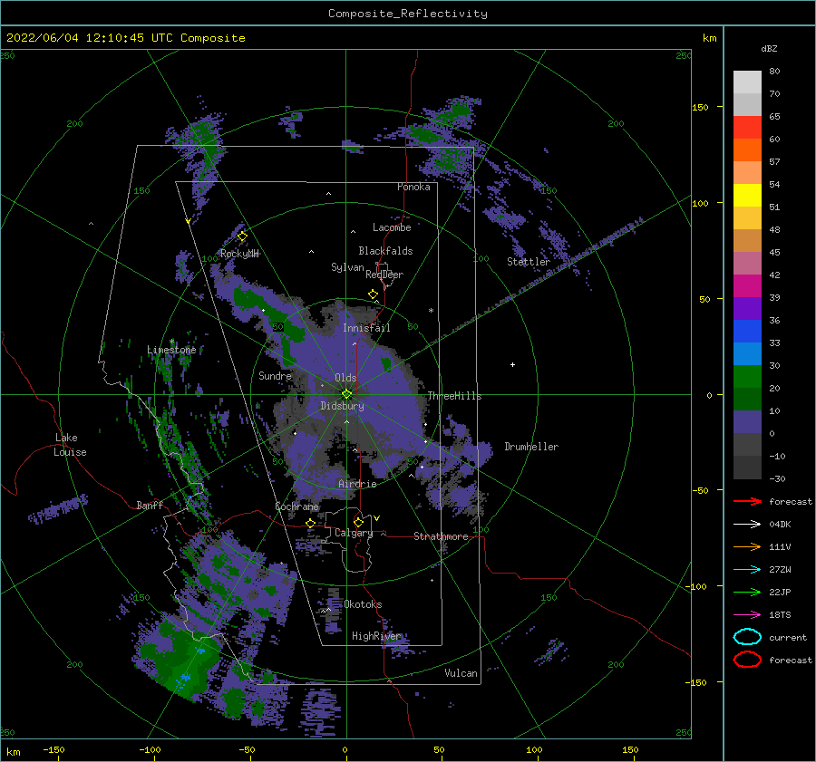Click the yellow diamond marker above Calgary label
Viewport: 816px width, 762px height.
pos(358,522)
